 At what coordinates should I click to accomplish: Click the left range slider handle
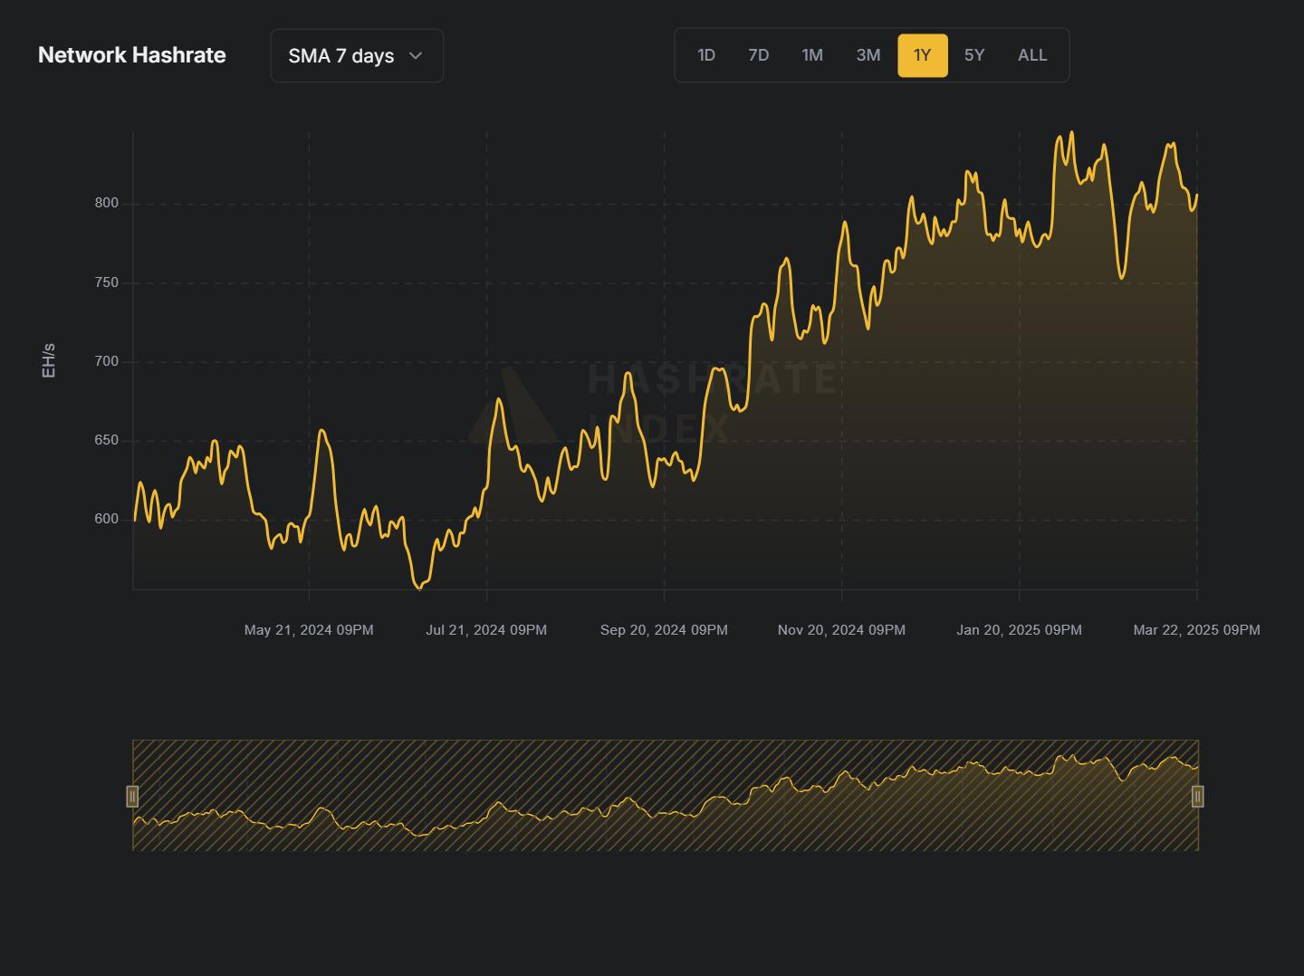pyautogui.click(x=132, y=796)
